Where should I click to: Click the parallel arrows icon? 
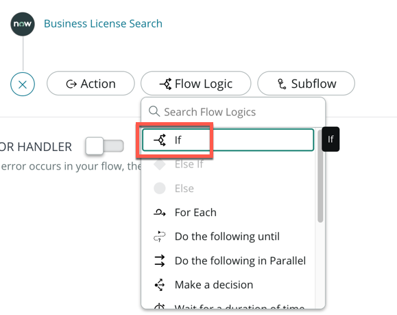pos(160,261)
